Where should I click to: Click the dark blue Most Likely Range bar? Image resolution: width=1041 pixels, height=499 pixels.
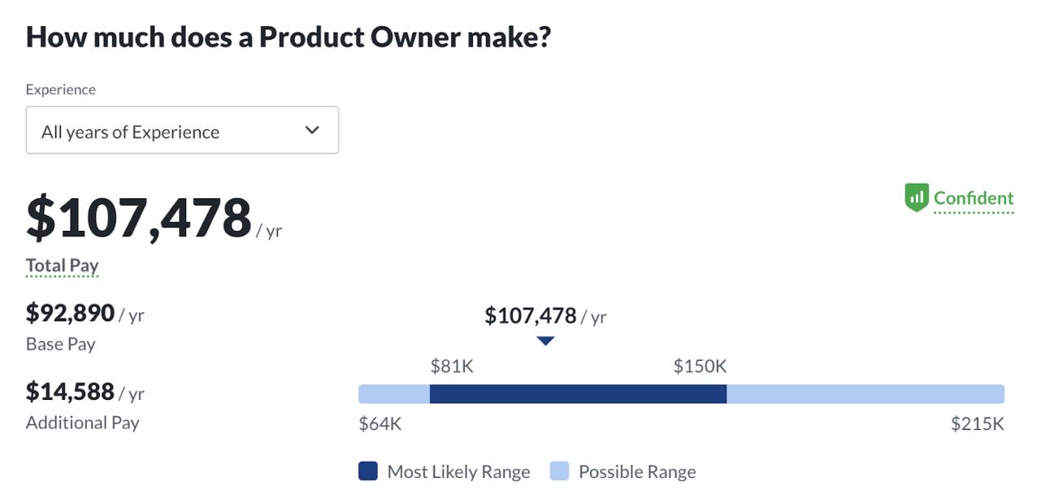point(577,394)
